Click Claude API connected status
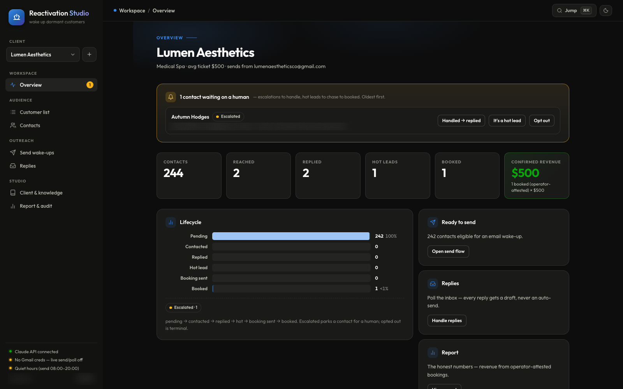This screenshot has width=623, height=389. (36, 352)
